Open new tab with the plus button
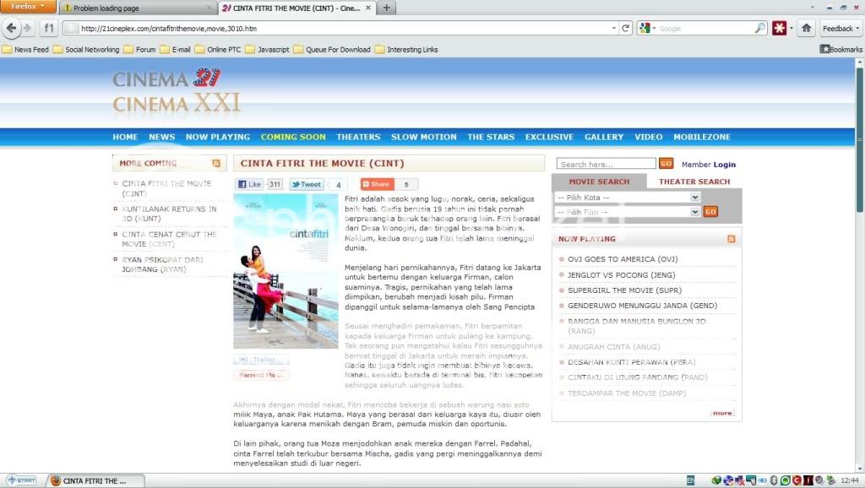 [x=386, y=8]
